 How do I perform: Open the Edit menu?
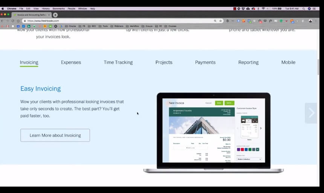click(28, 9)
